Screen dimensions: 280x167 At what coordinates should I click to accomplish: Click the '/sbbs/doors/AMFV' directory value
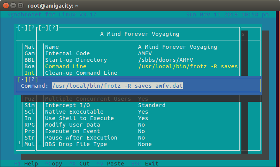click(x=166, y=60)
